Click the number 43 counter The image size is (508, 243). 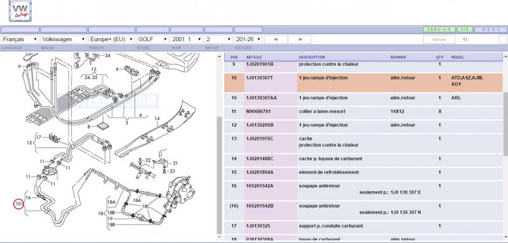465,39
